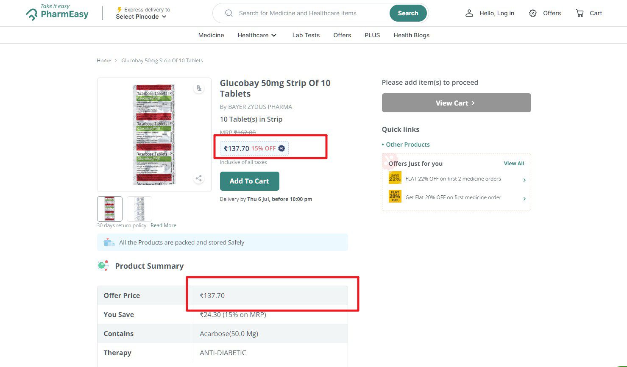Open the Read More return policy link
The height and width of the screenshot is (367, 627).
tap(163, 225)
